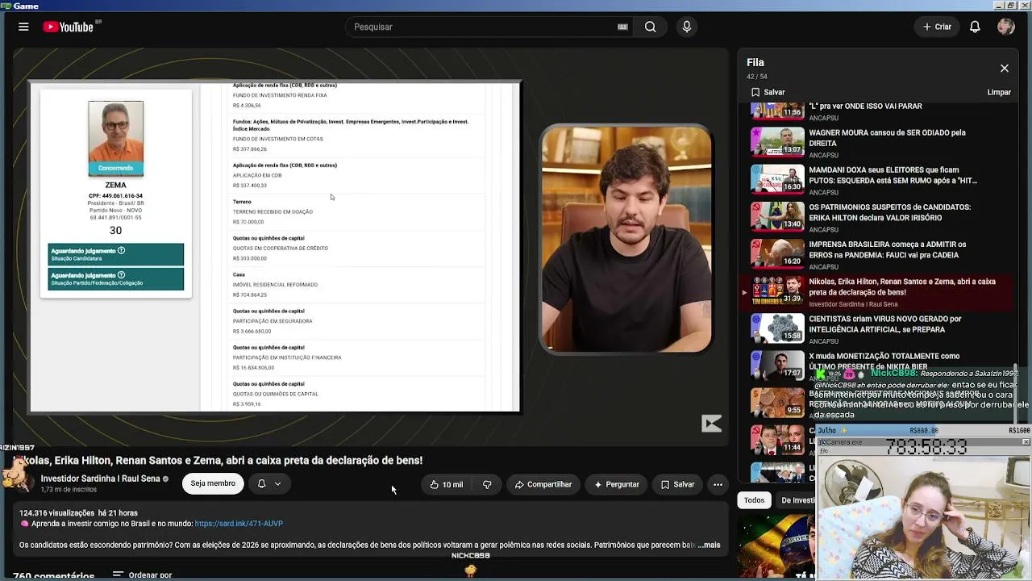
Task: Save the video using Salvar below player
Action: [x=678, y=484]
